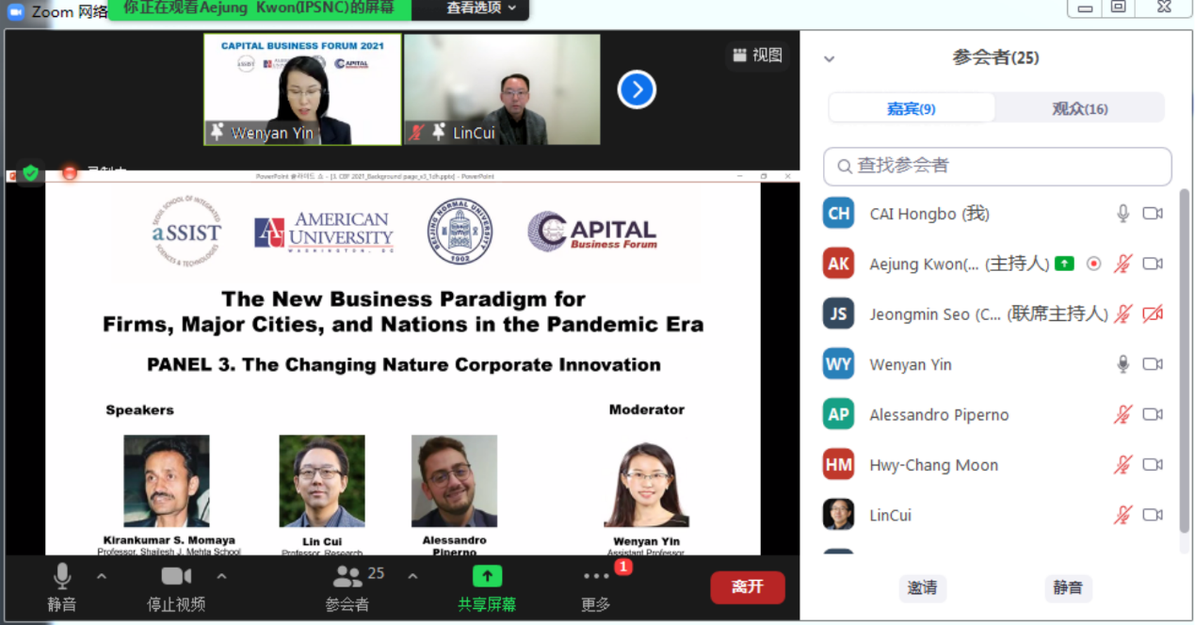Open the participants icon in toolbar
The width and height of the screenshot is (1195, 625).
[347, 576]
